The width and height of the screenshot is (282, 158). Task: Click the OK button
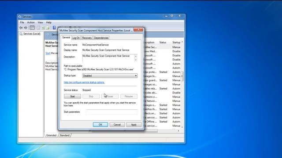pos(100,125)
